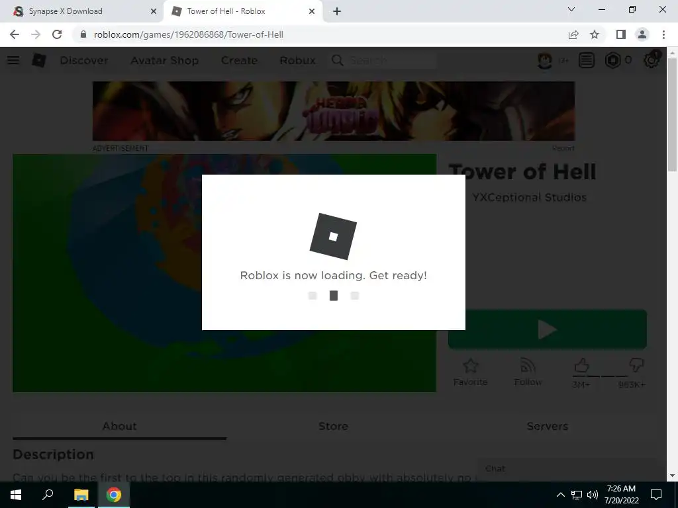
Task: Open the notifications feed icon
Action: (x=587, y=60)
